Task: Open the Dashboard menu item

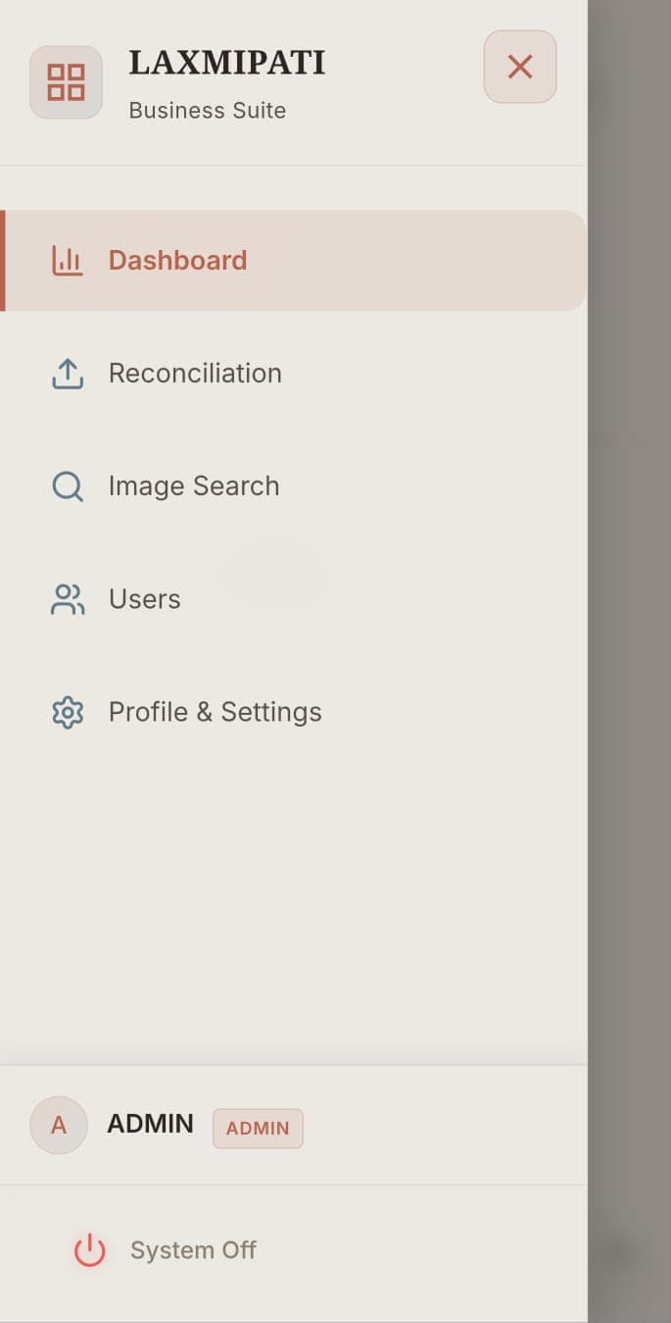Action: (177, 260)
